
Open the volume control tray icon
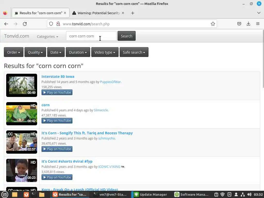(x=249, y=195)
